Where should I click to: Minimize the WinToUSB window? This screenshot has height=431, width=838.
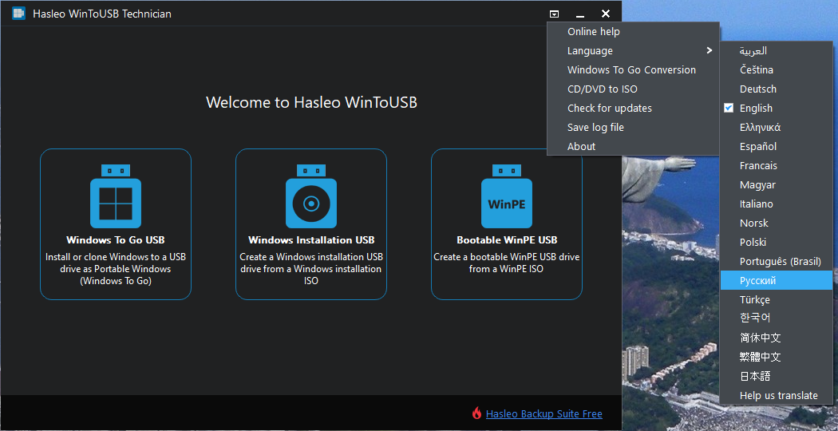click(x=580, y=14)
